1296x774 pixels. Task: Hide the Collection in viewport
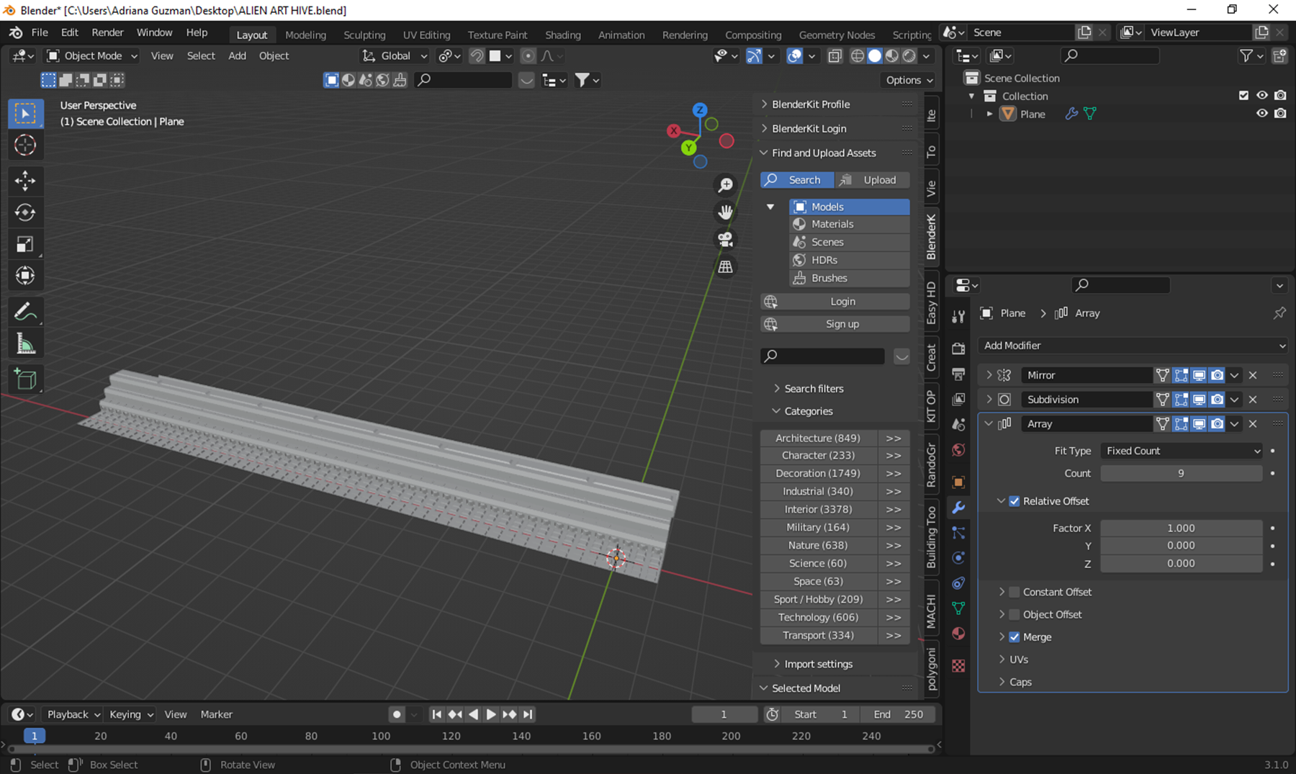coord(1262,95)
